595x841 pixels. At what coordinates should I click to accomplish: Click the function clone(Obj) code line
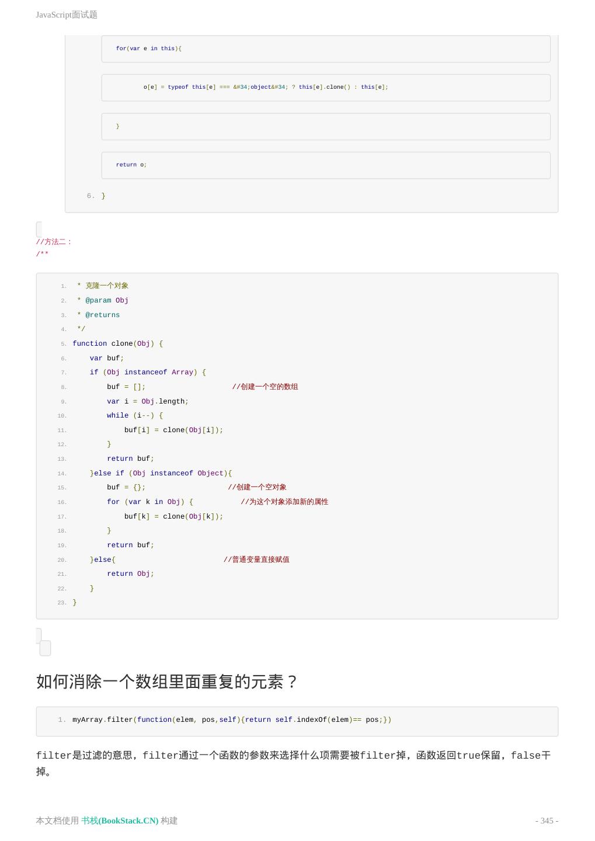(117, 343)
